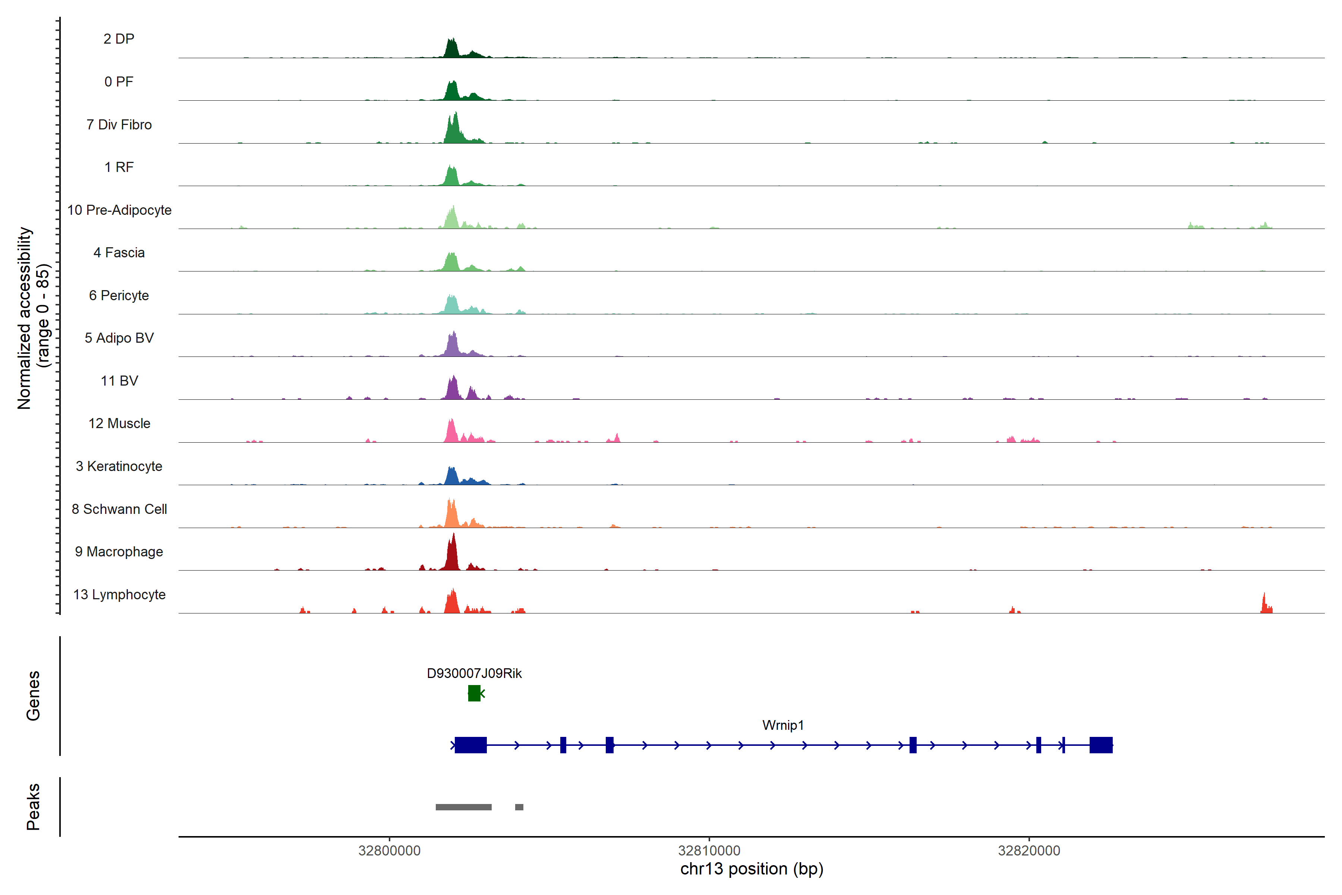This screenshot has height=895, width=1342.
Task: Click the green D930007J09Rik gene box
Action: point(473,693)
